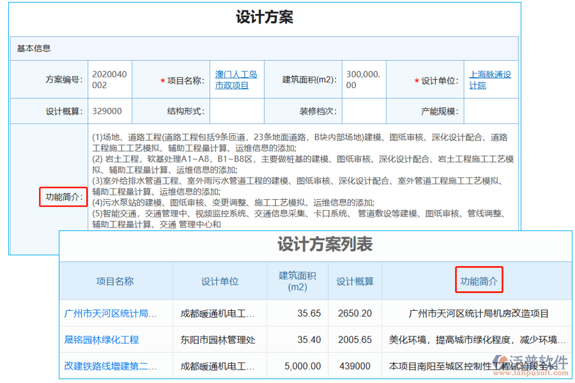Click the 建筑面积 value 300,000.00

(x=364, y=80)
